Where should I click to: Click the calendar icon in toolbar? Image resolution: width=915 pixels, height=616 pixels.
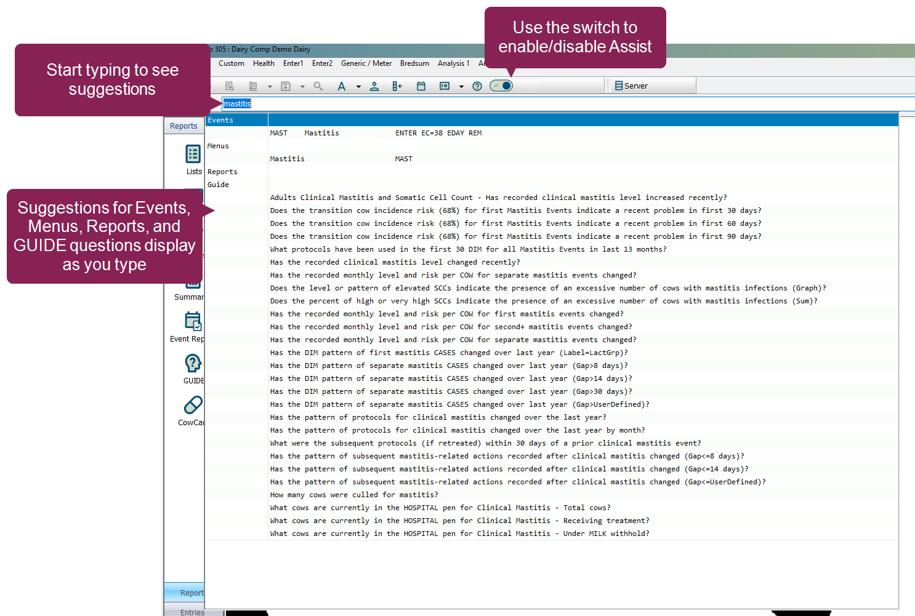point(421,86)
